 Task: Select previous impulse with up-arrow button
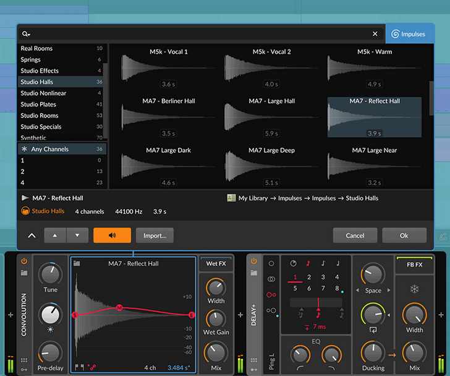click(55, 236)
